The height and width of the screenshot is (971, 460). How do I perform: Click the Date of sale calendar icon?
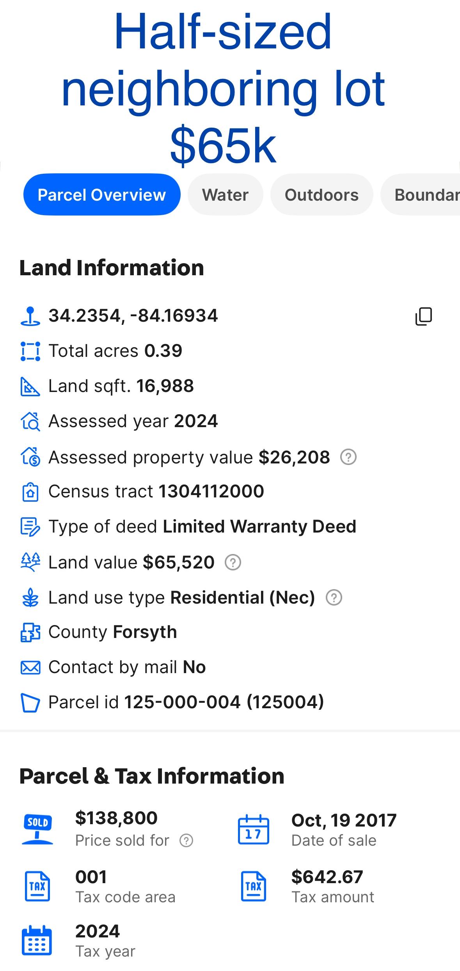click(254, 830)
